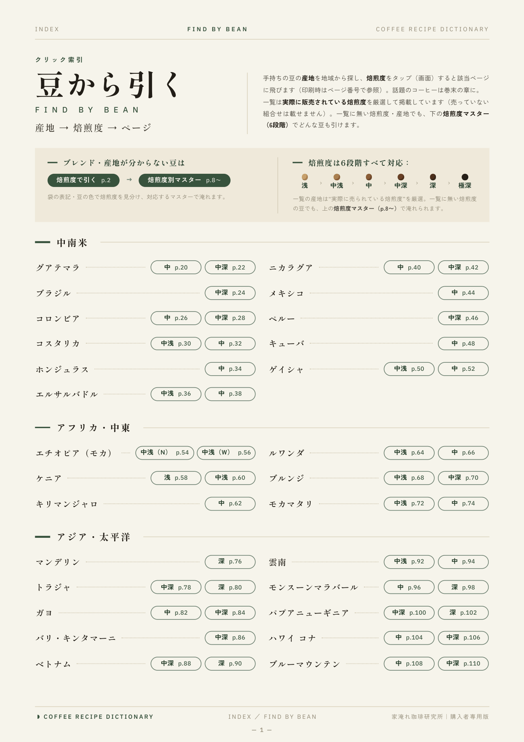Image resolution: width=524 pixels, height=742 pixels.
Task: Open モカマタリ 中 p.74
Action: (x=463, y=503)
